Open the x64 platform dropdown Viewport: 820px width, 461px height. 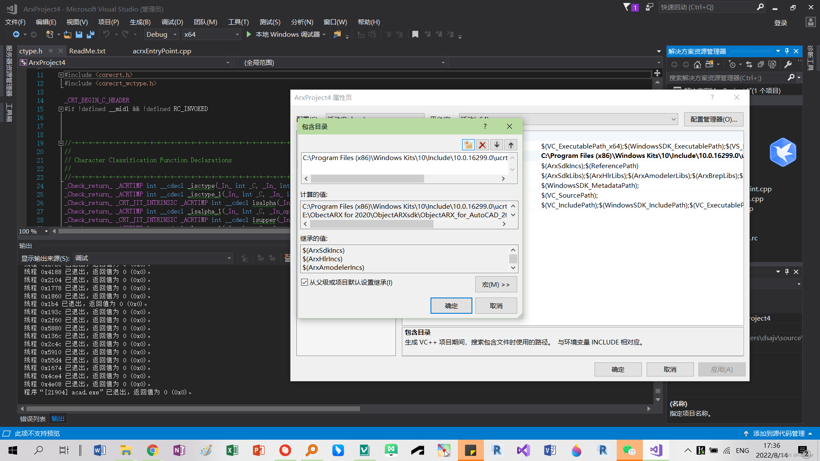237,35
